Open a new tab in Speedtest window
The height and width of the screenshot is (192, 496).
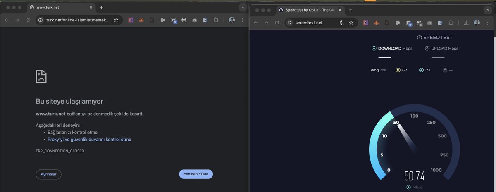pos(351,10)
